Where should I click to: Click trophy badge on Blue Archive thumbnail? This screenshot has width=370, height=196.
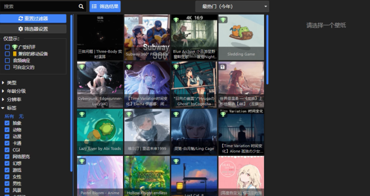tap(176, 20)
